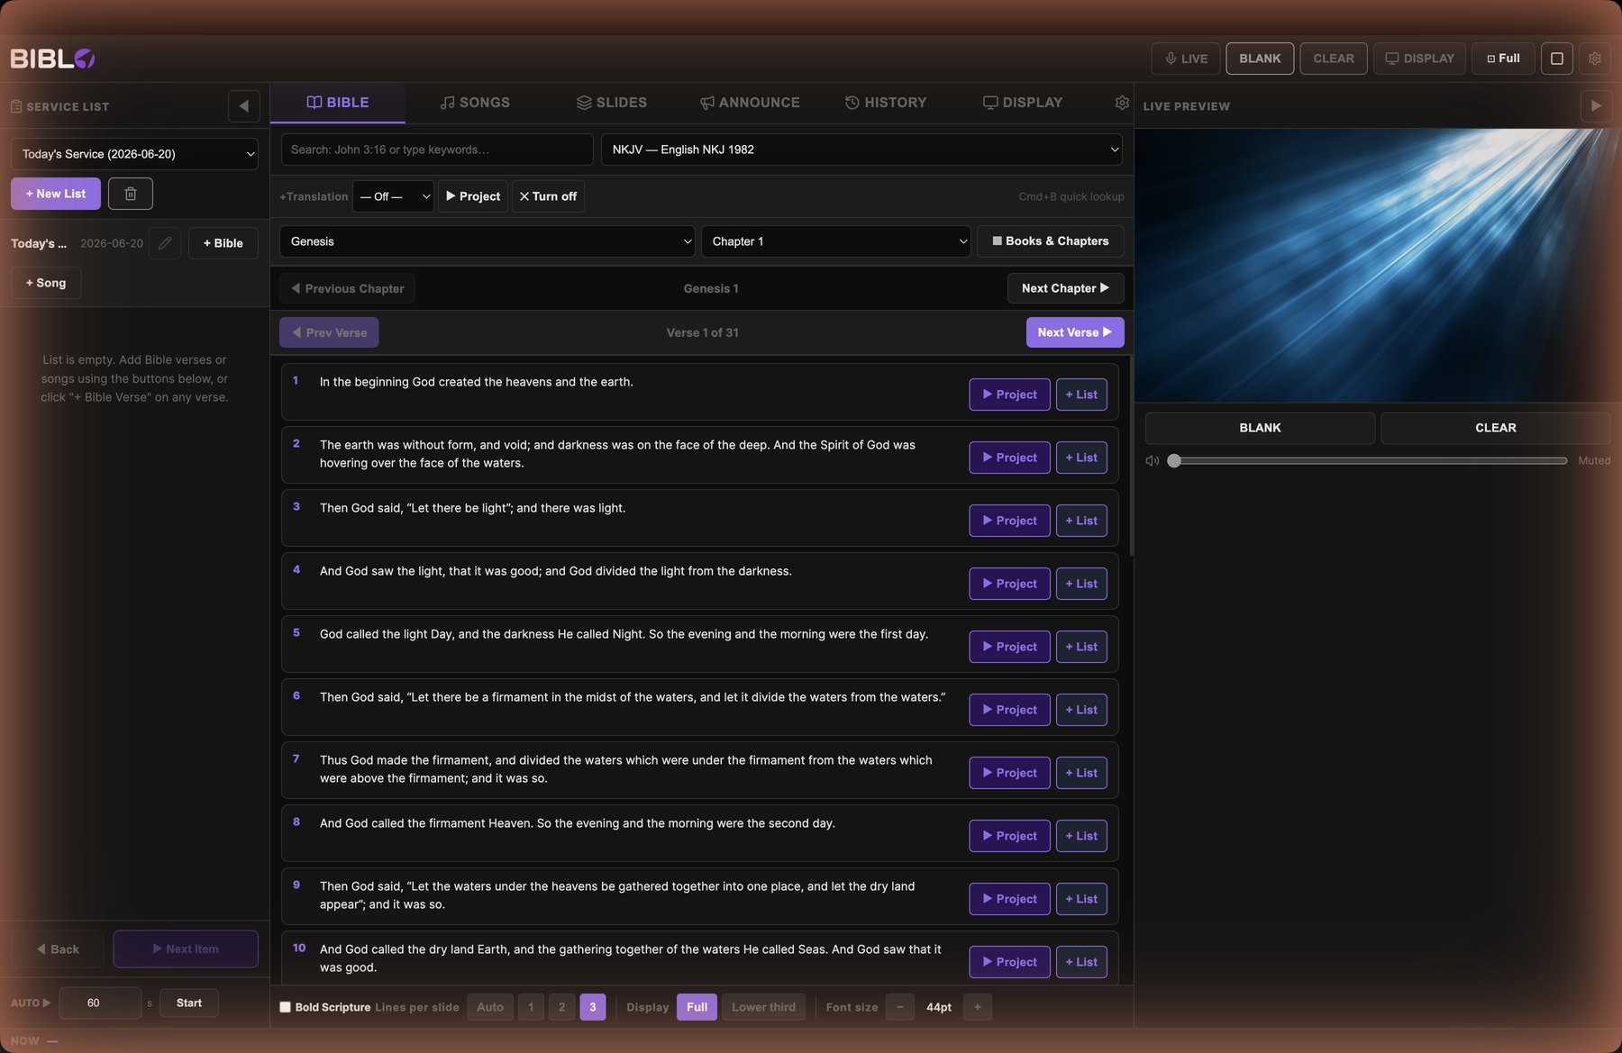Toggle LIVE microphone button

coord(1186,59)
